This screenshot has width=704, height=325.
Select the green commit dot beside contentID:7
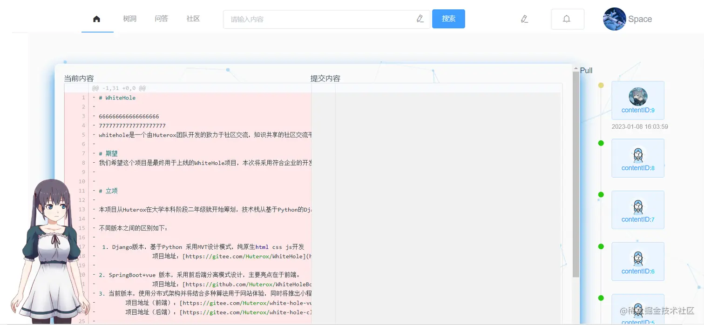[x=601, y=194]
